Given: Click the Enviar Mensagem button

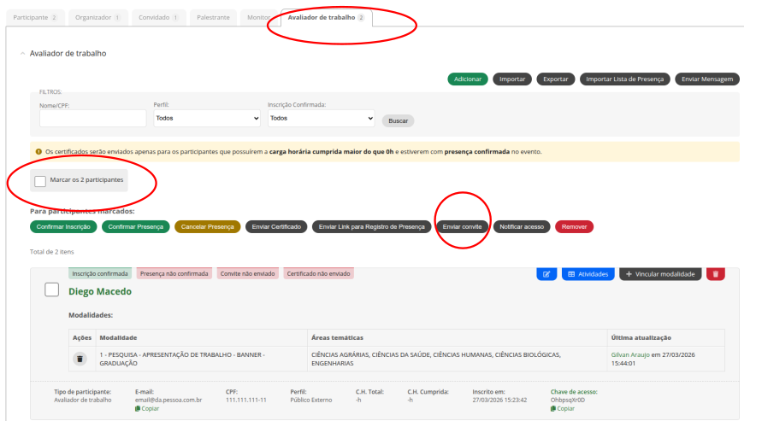Looking at the screenshot, I should click(707, 79).
